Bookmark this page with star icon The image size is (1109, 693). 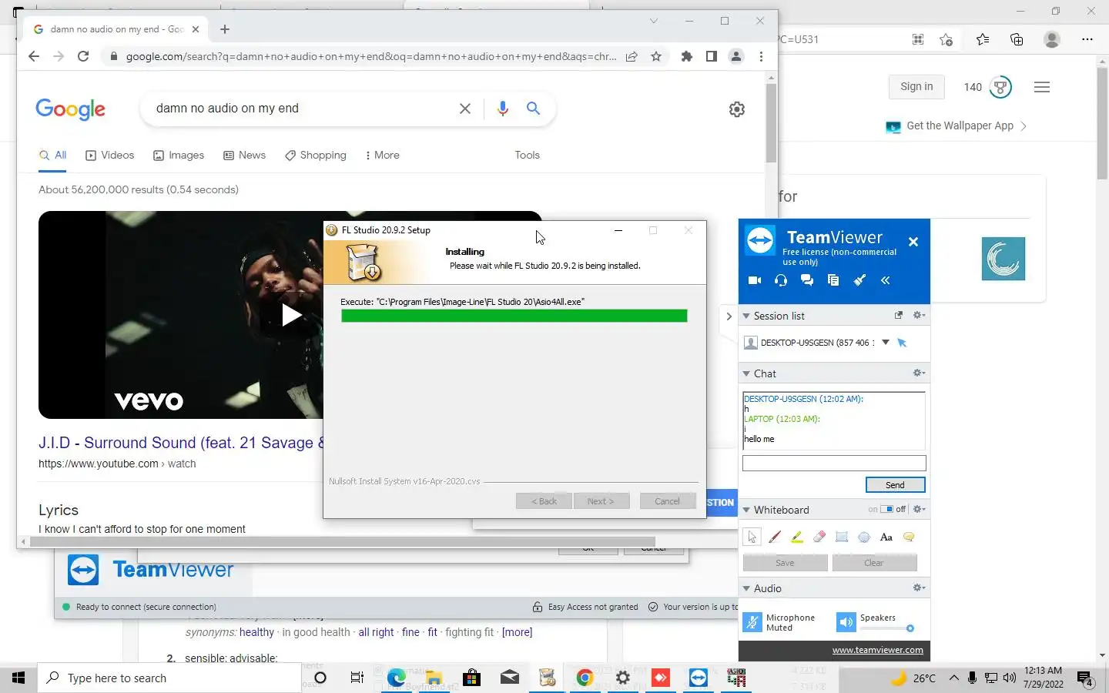(656, 56)
